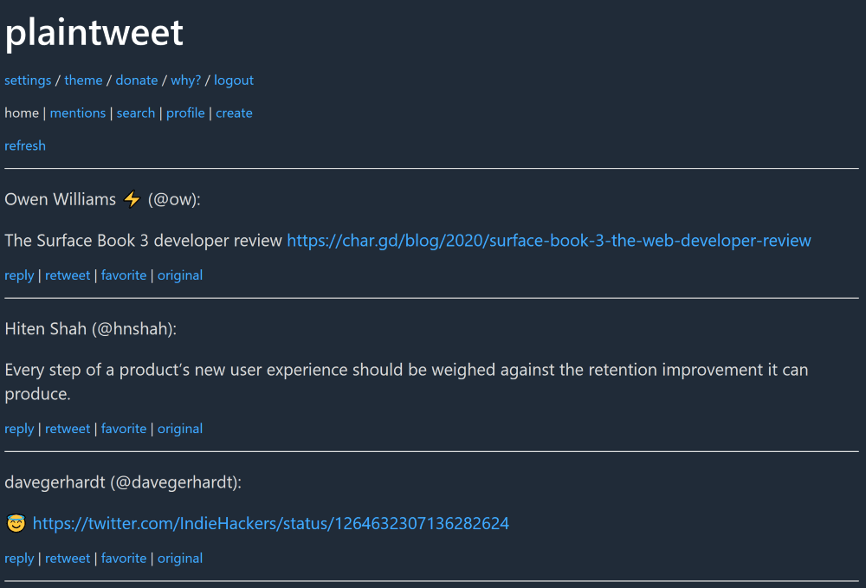Reply to Owen Williams' tweet
Screen dimensions: 866x588
click(x=19, y=275)
